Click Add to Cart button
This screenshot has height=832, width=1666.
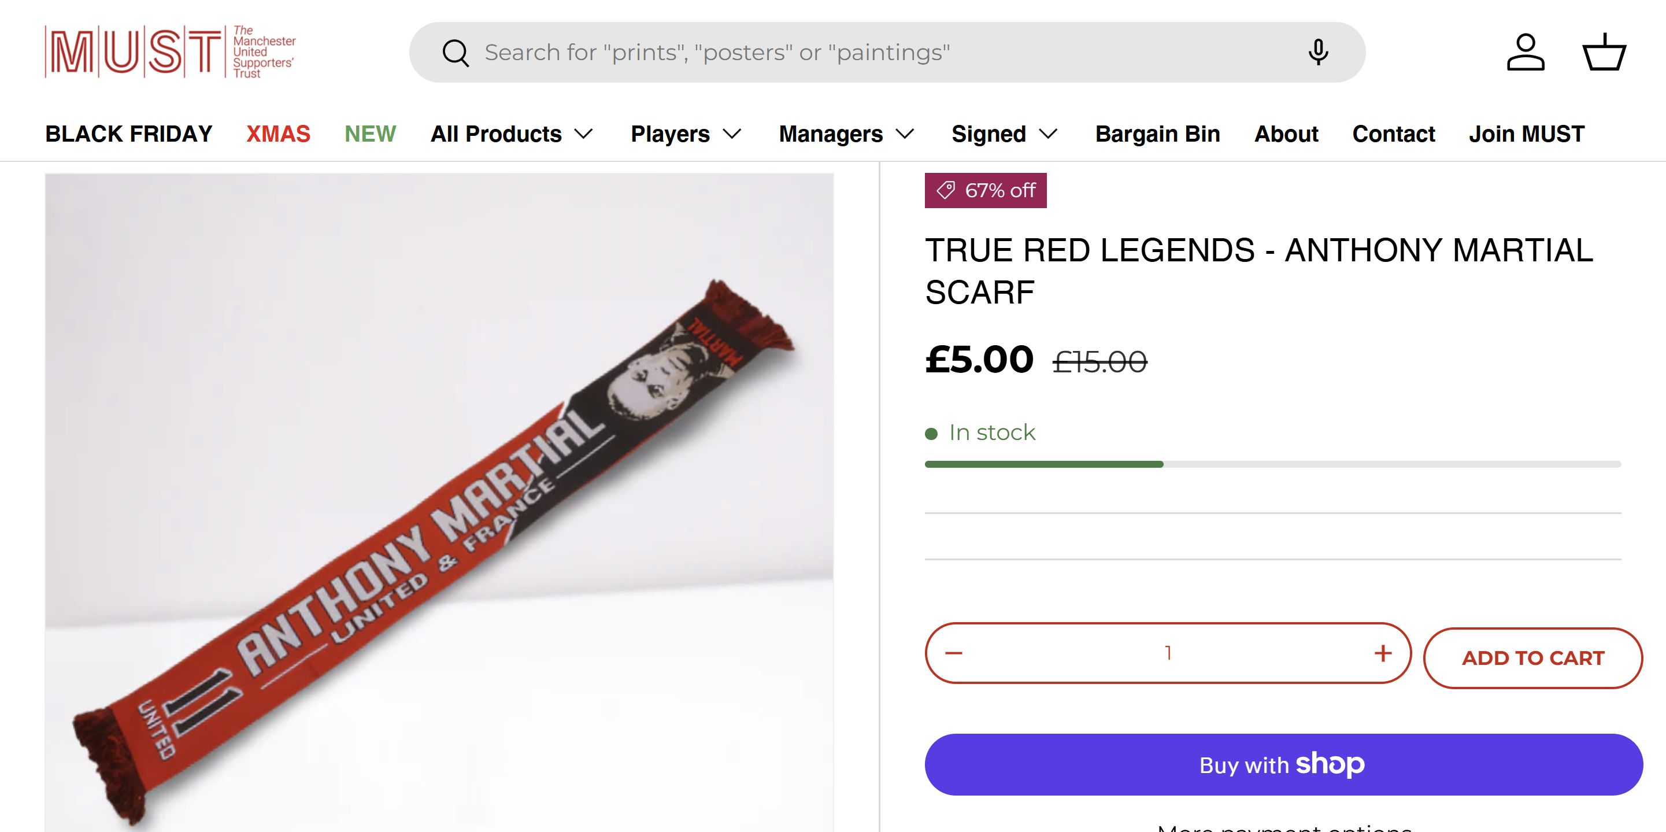click(1533, 658)
